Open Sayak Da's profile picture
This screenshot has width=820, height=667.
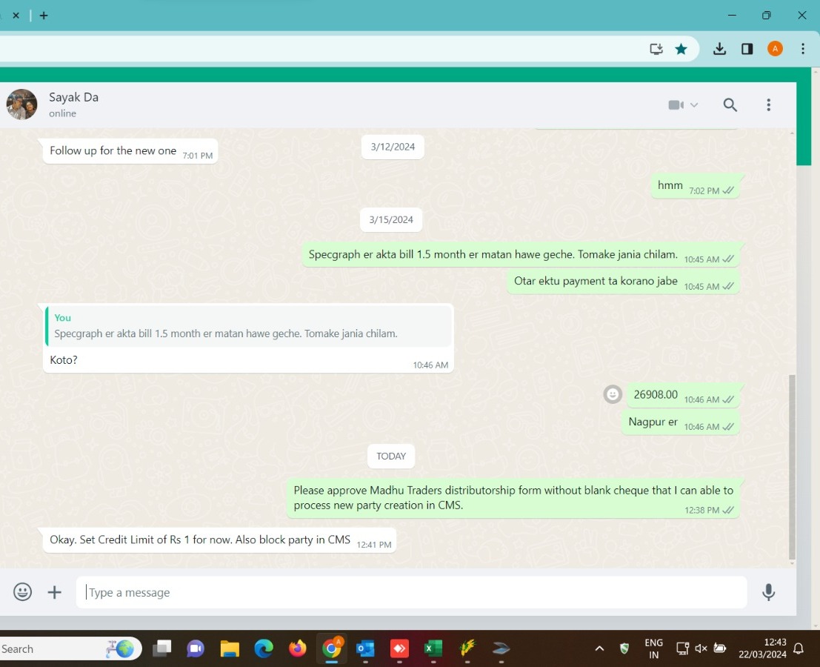click(22, 104)
